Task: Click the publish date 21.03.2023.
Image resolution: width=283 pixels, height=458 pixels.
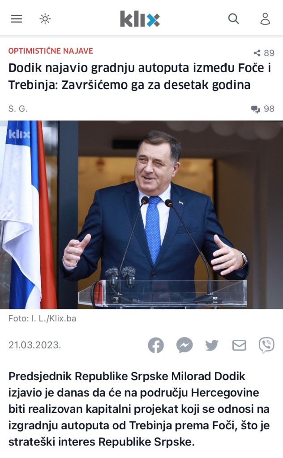Action: pos(34,345)
